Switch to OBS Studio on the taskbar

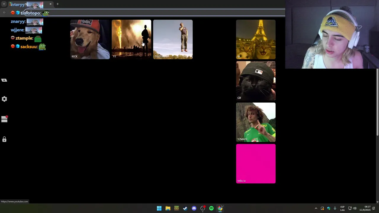click(203, 208)
